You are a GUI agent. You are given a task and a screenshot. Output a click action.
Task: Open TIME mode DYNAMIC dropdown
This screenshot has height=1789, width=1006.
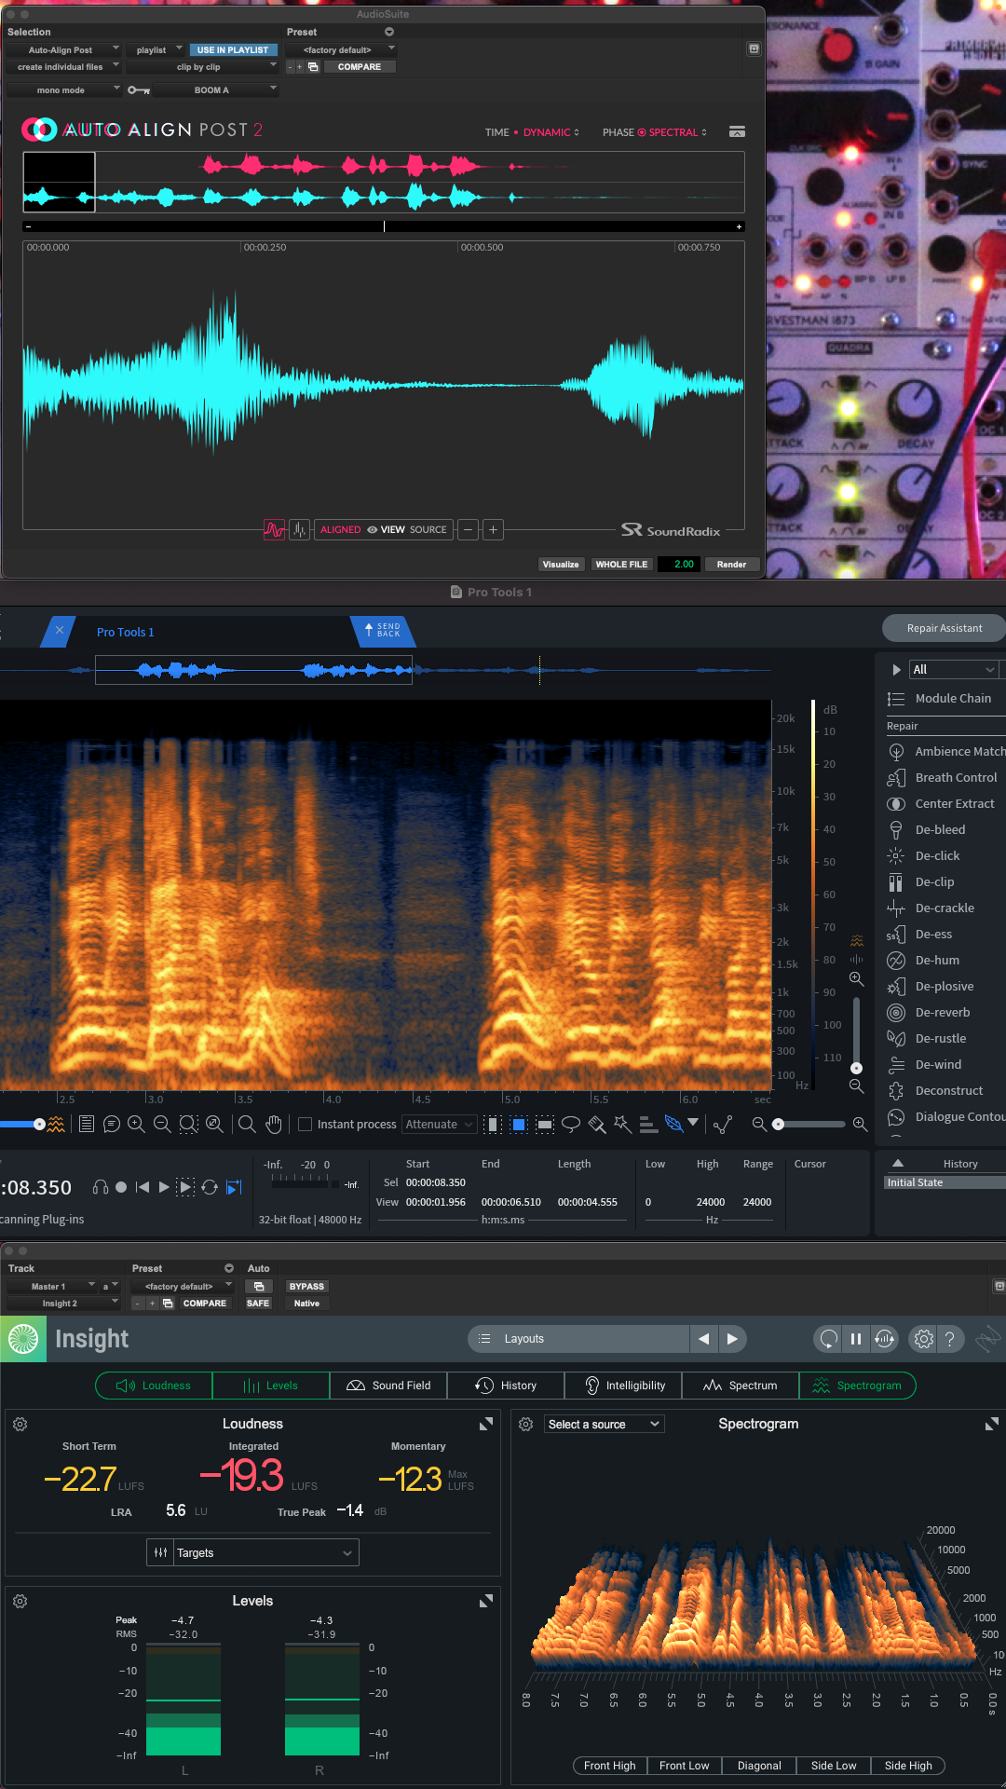point(551,132)
